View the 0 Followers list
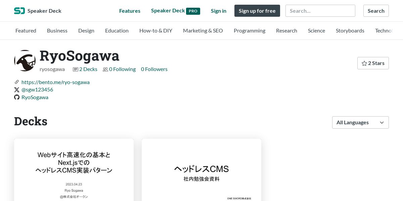403x201 pixels. point(154,69)
